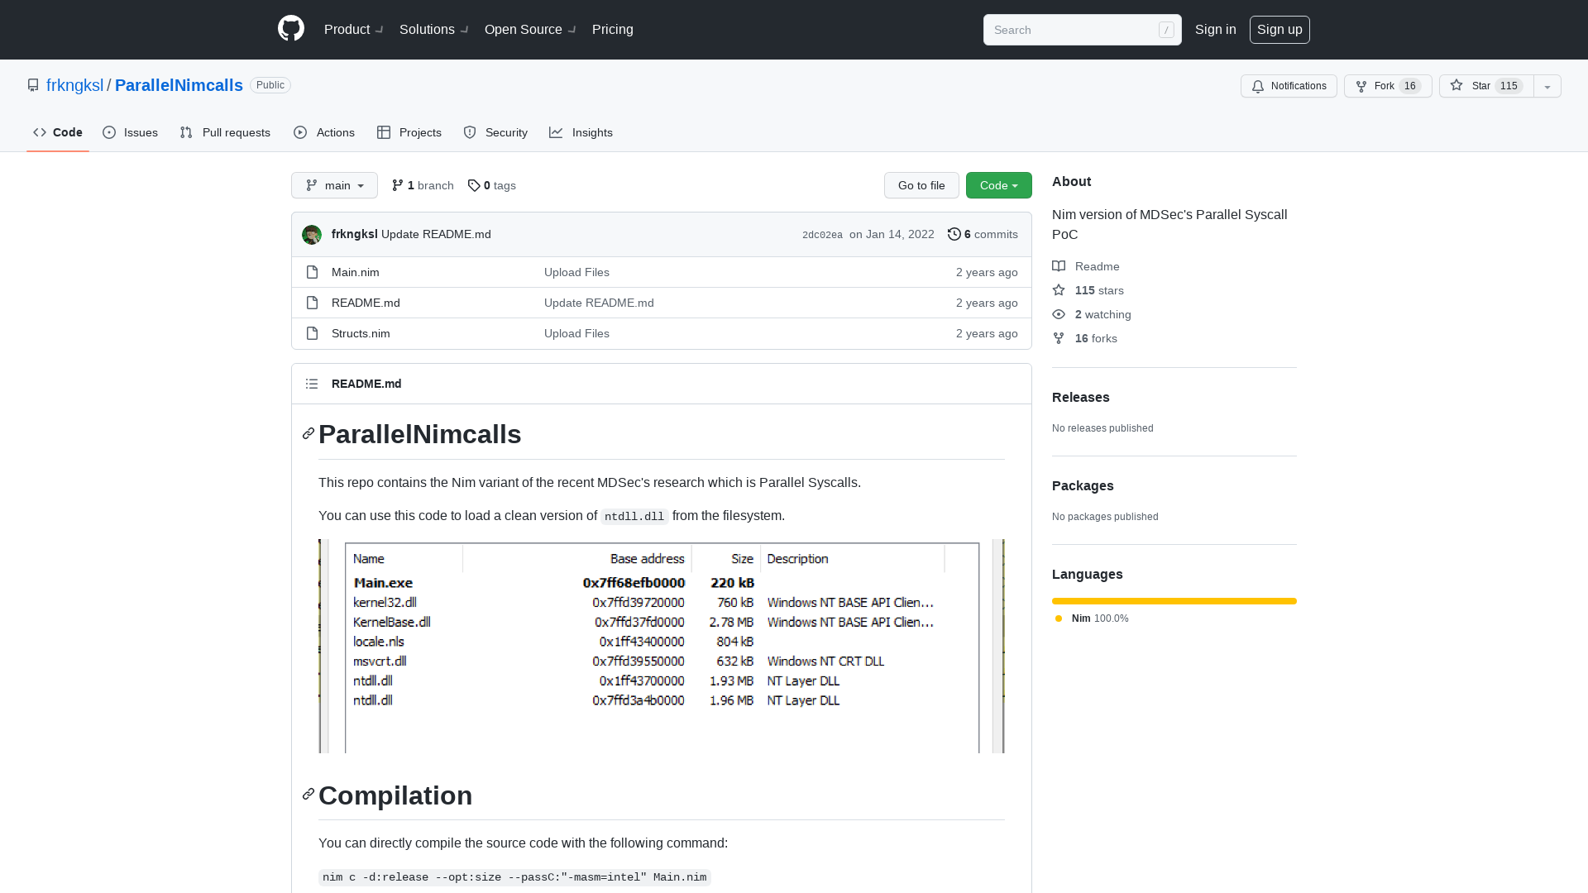
Task: Click the Pricing link
Action: coord(613,29)
